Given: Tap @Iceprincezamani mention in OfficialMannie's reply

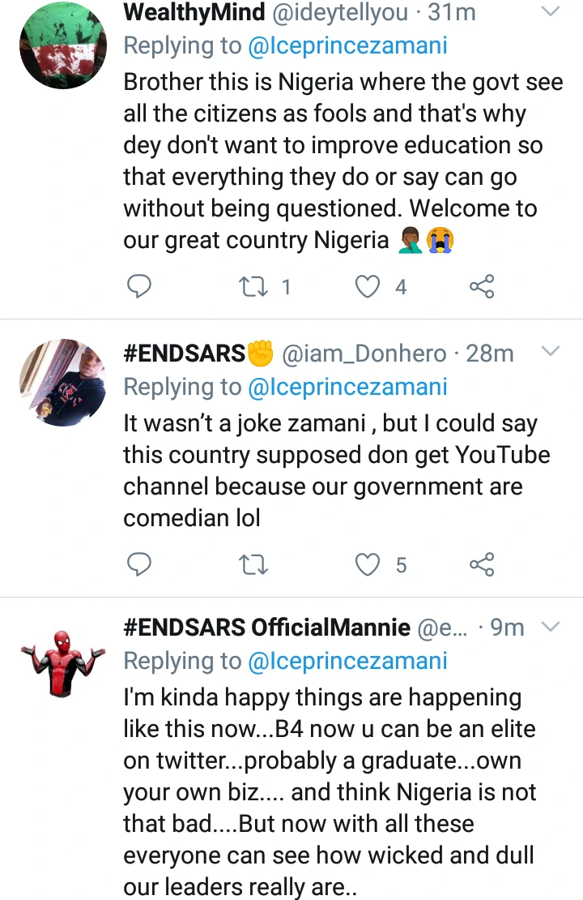Looking at the screenshot, I should pos(347,661).
